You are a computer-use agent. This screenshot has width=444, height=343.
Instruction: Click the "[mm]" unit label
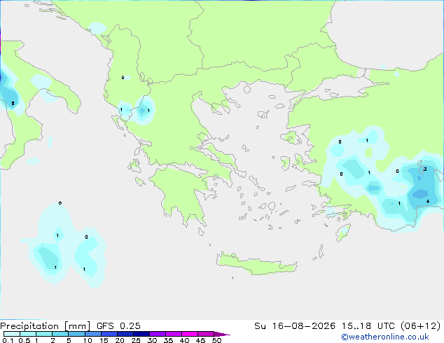point(77,326)
